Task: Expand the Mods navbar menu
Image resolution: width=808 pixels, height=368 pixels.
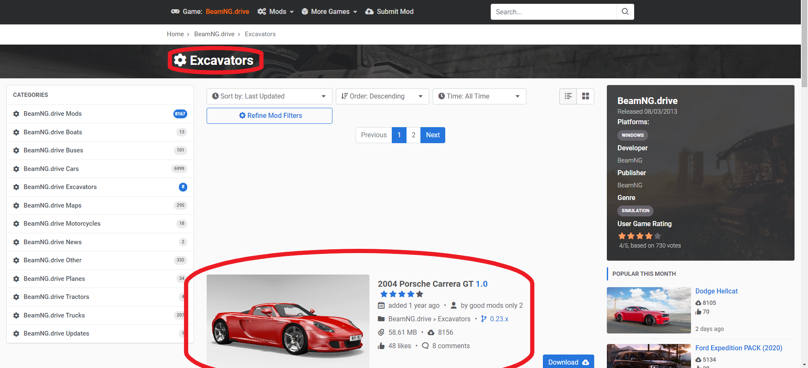Action: point(276,12)
